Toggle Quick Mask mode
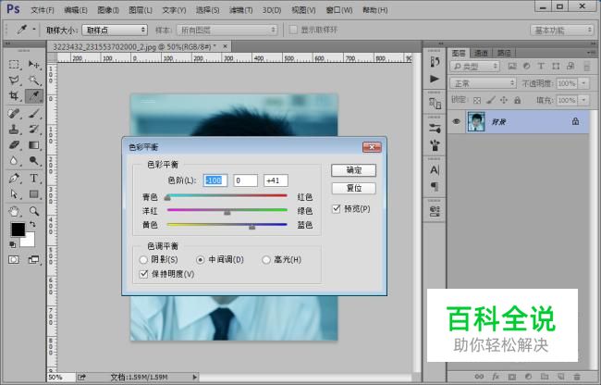The height and width of the screenshot is (385, 601). [14, 260]
